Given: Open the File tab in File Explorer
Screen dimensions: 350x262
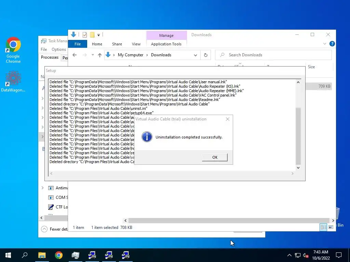Looking at the screenshot, I should tap(78, 44).
